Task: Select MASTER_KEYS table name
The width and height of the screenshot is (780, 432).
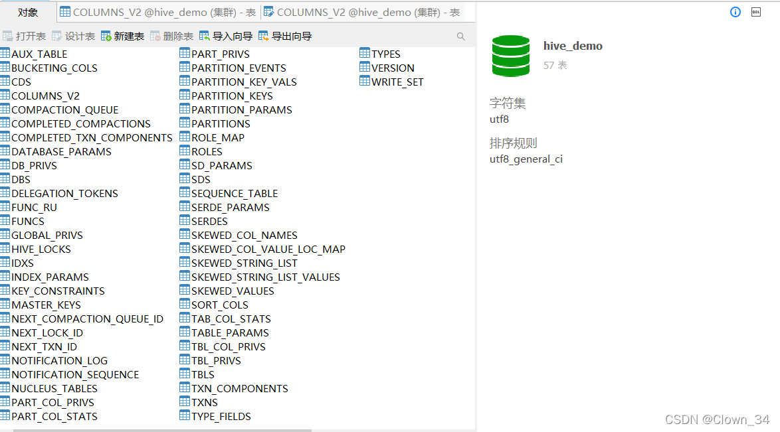Action: point(47,305)
